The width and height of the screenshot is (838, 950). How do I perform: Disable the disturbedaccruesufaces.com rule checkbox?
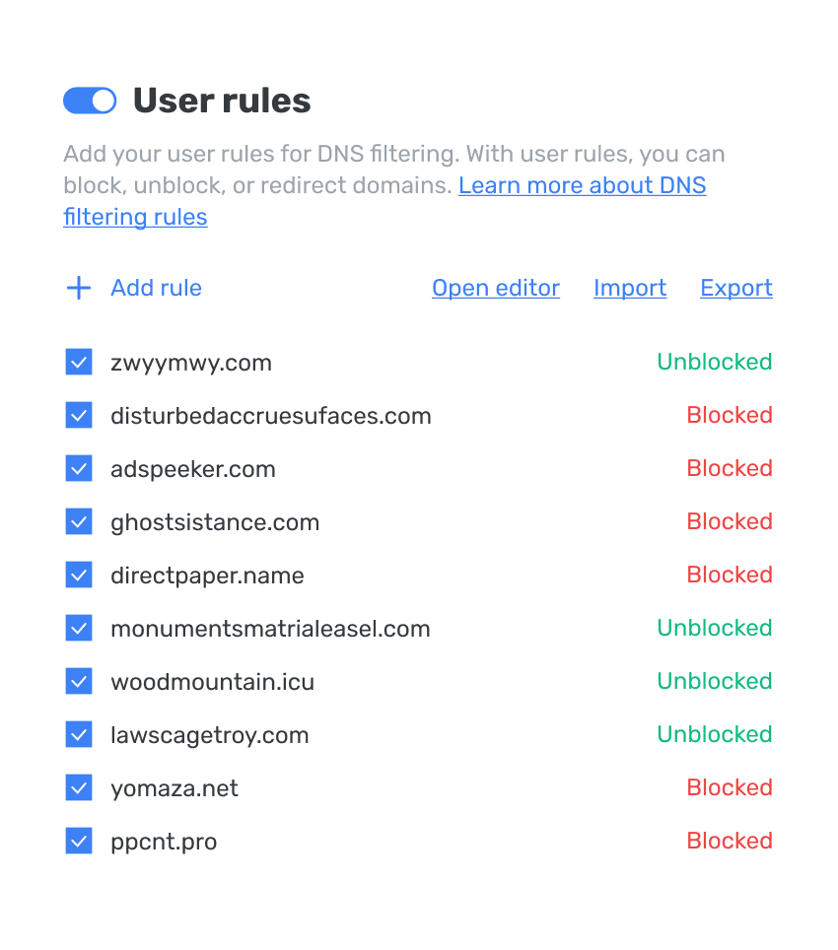pos(79,416)
